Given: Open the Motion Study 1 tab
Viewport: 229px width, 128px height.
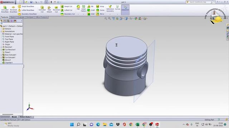Looking at the screenshot, I should tap(25, 117).
